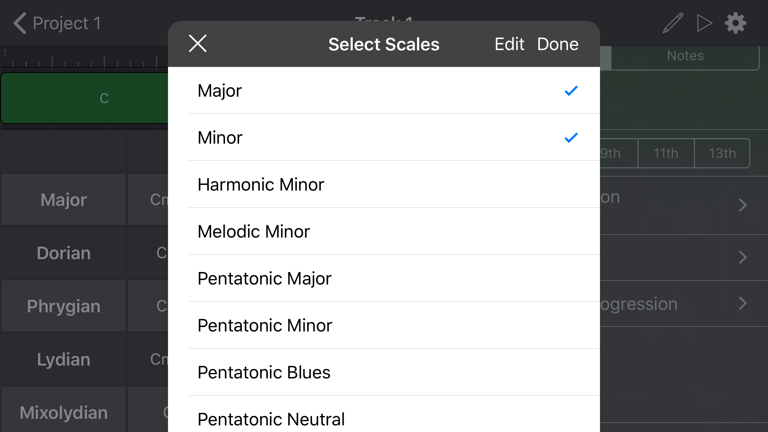Viewport: 768px width, 432px height.
Task: Open the topmost disclosure chevron on the right panel
Action: tap(742, 205)
